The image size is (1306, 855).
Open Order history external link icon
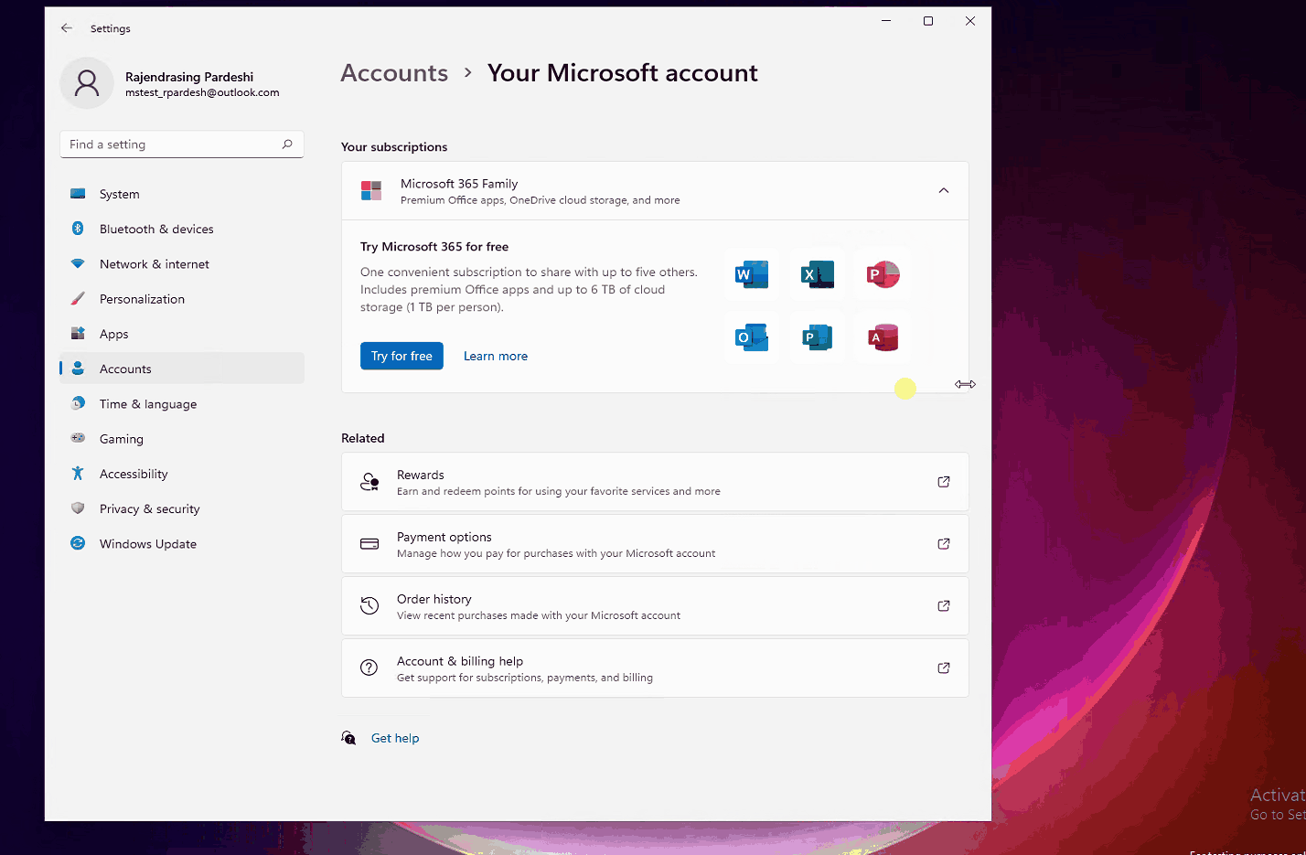coord(944,605)
